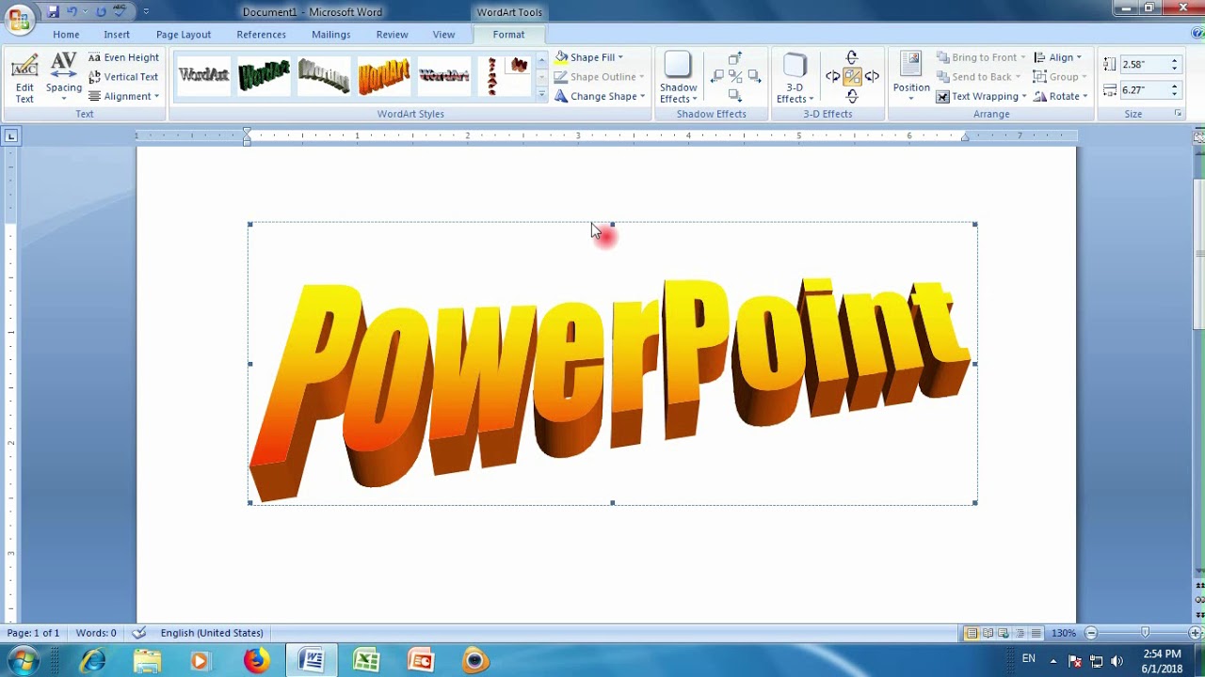Toggle shadow on/off in Shadow Effects
Viewport: 1205px width, 677px height.
click(735, 76)
